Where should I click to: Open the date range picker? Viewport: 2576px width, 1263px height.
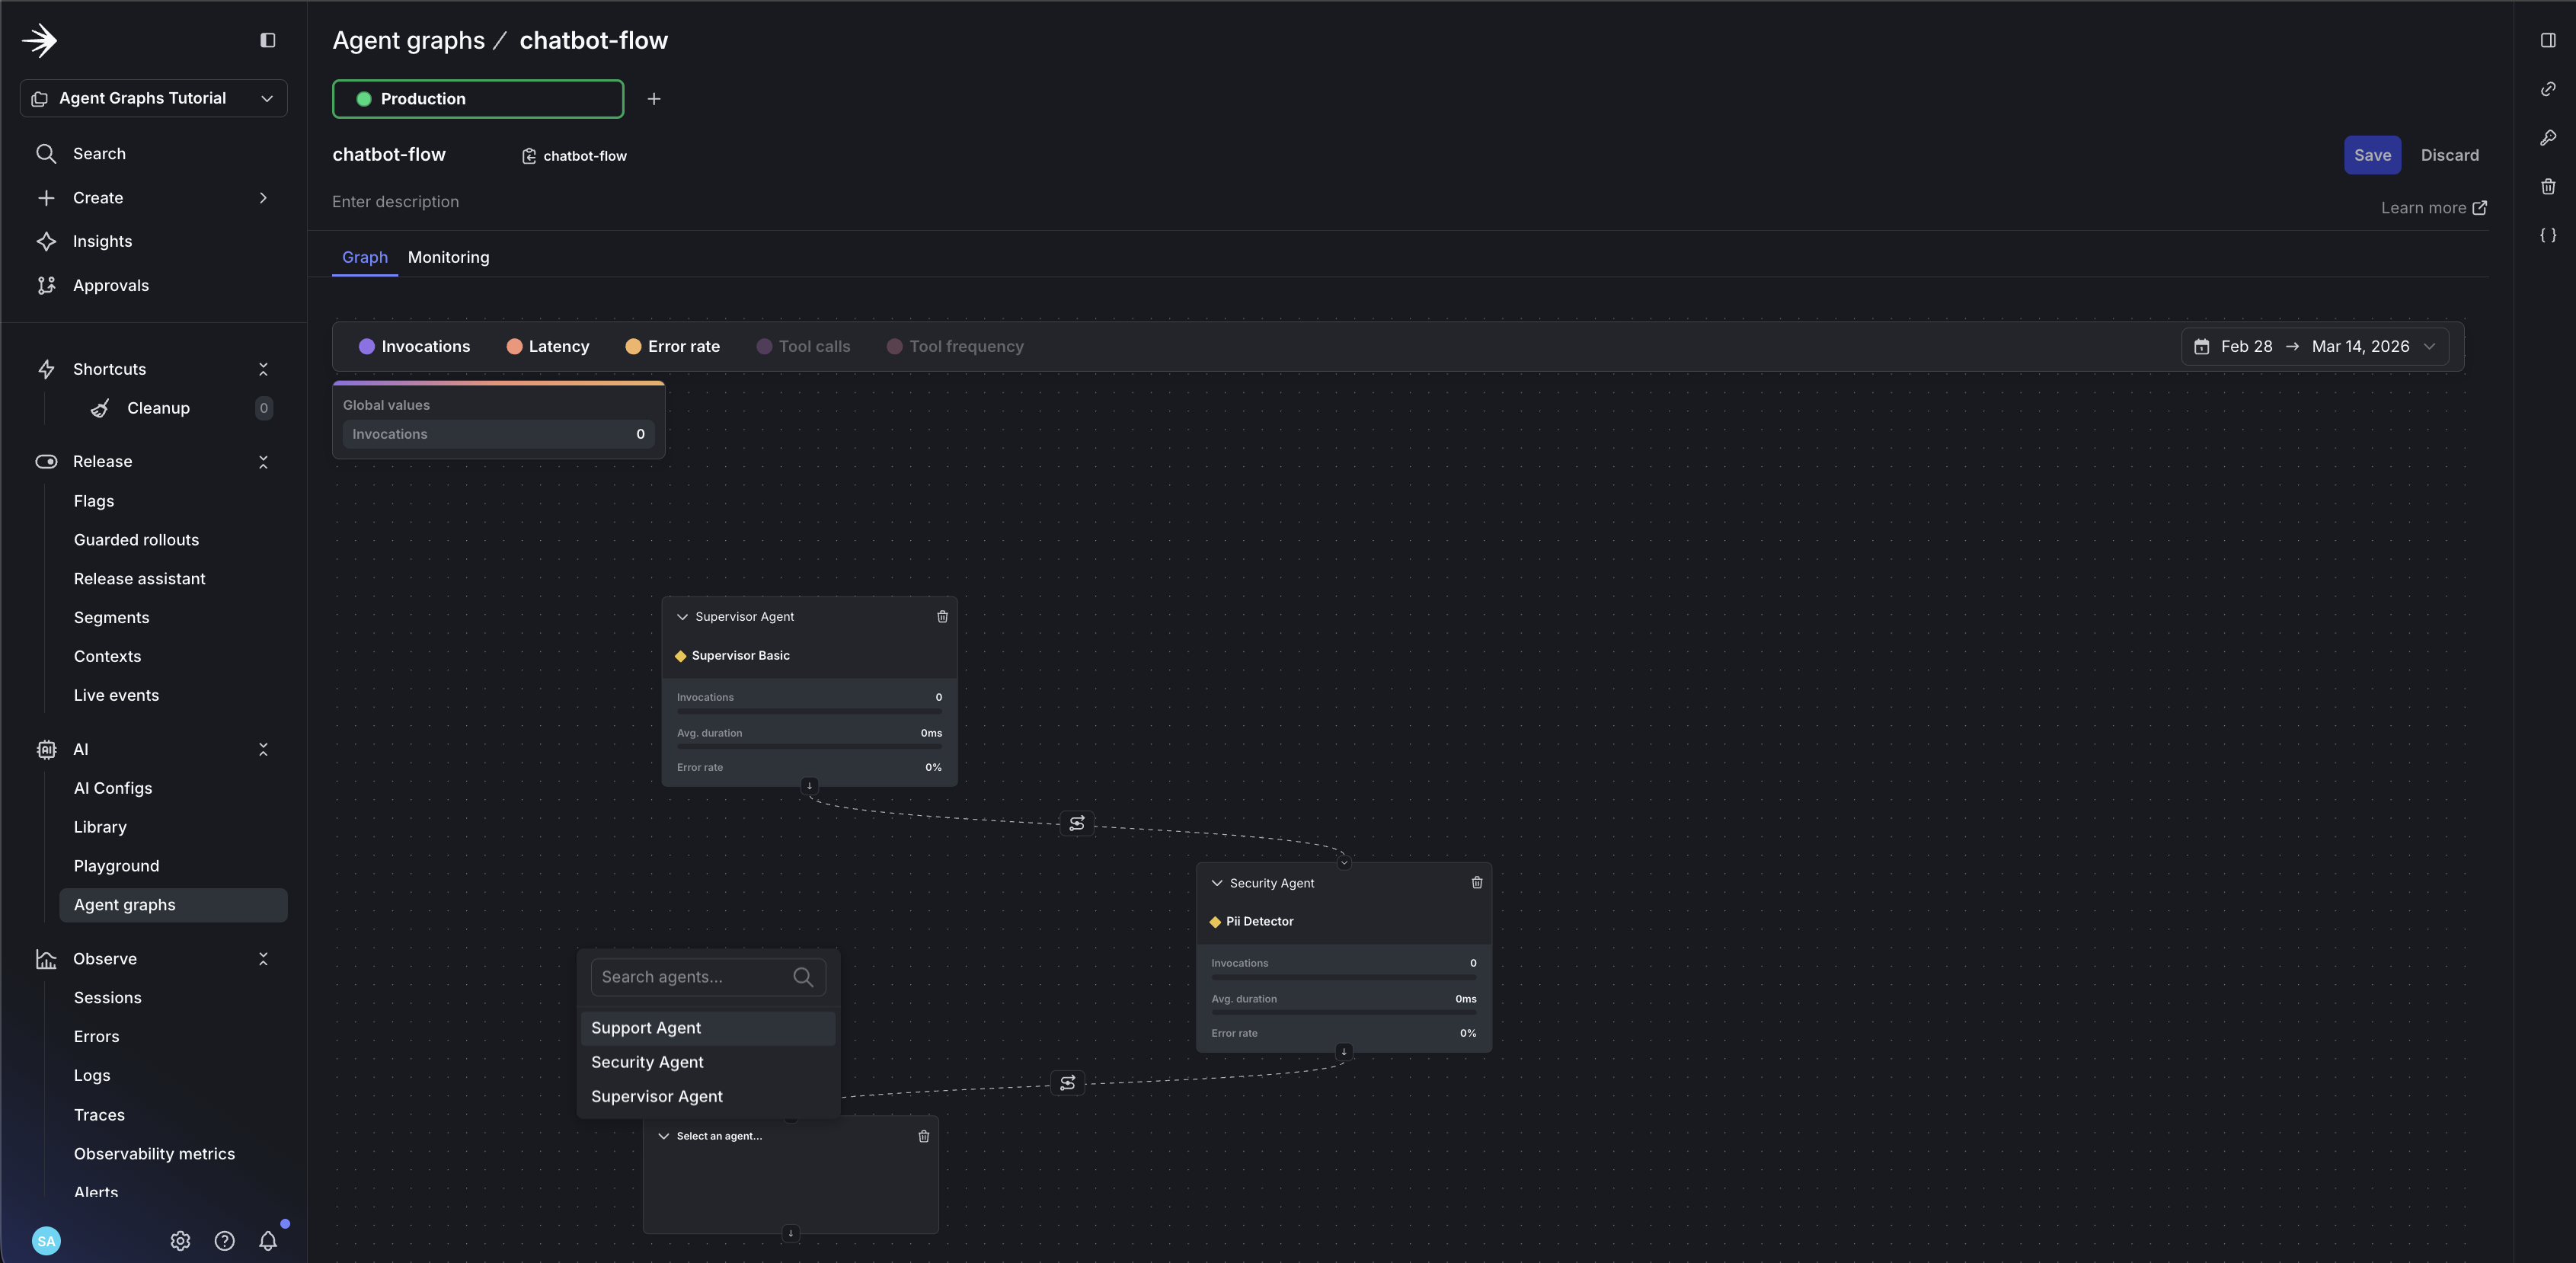click(x=2313, y=346)
